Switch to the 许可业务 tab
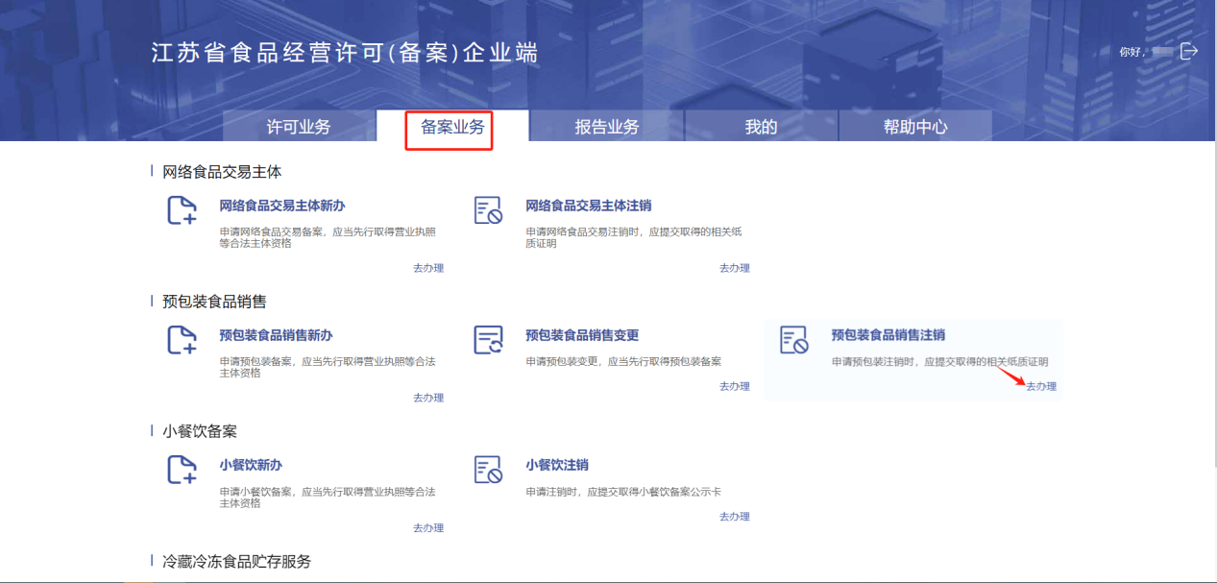The width and height of the screenshot is (1217, 583). (x=298, y=127)
